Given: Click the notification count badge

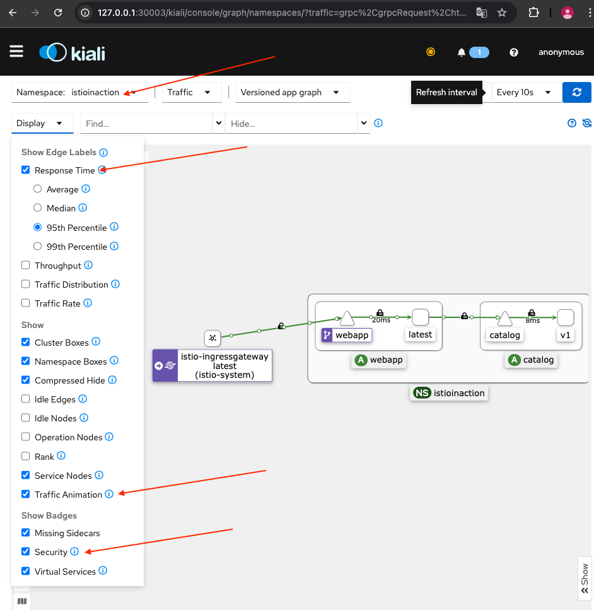Looking at the screenshot, I should (x=479, y=52).
